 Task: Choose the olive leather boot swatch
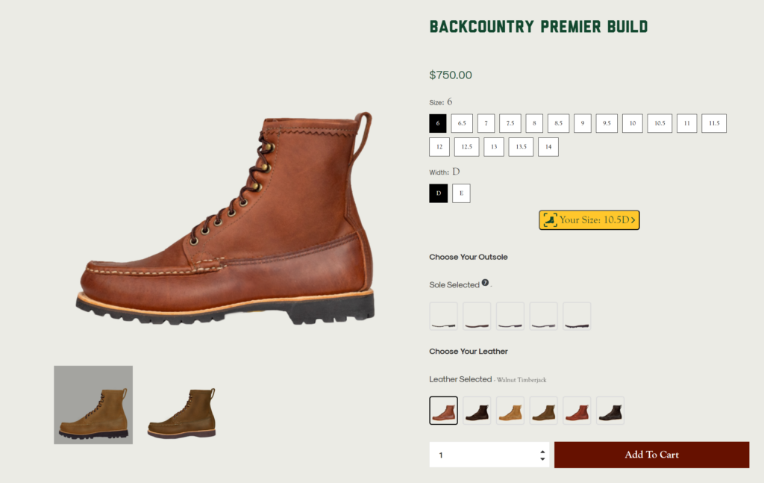pyautogui.click(x=543, y=410)
